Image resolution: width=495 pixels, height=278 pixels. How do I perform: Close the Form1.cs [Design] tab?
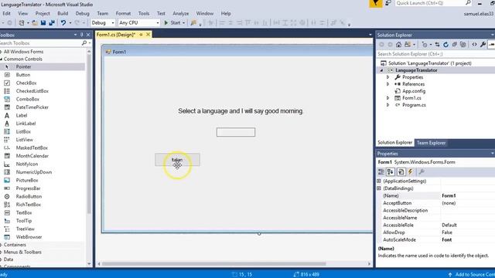[148, 35]
